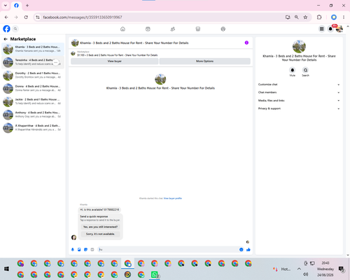Open a new browser tab with plus
Screen dimensions: 350x280
(x=27, y=6)
